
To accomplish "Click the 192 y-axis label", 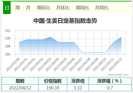I will coord(8,31).
